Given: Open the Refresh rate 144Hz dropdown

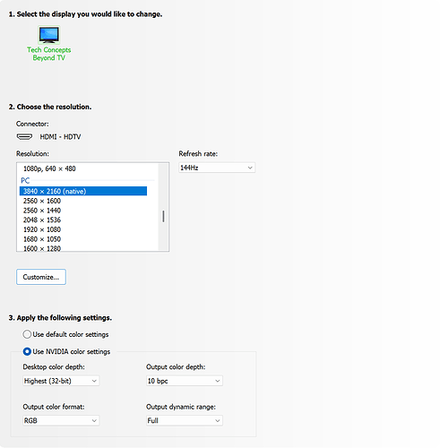Looking at the screenshot, I should click(x=217, y=168).
